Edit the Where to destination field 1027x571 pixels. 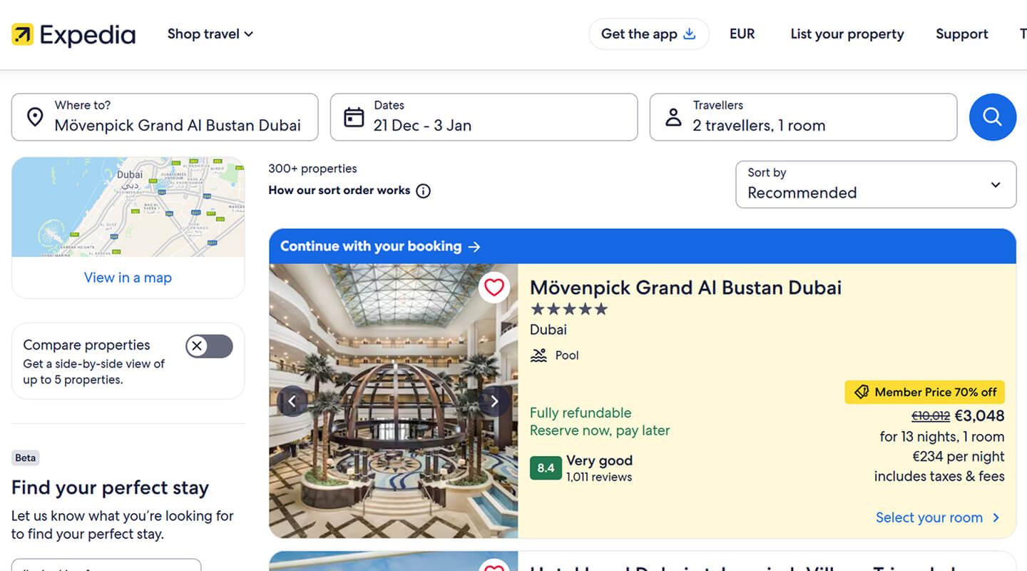(165, 117)
